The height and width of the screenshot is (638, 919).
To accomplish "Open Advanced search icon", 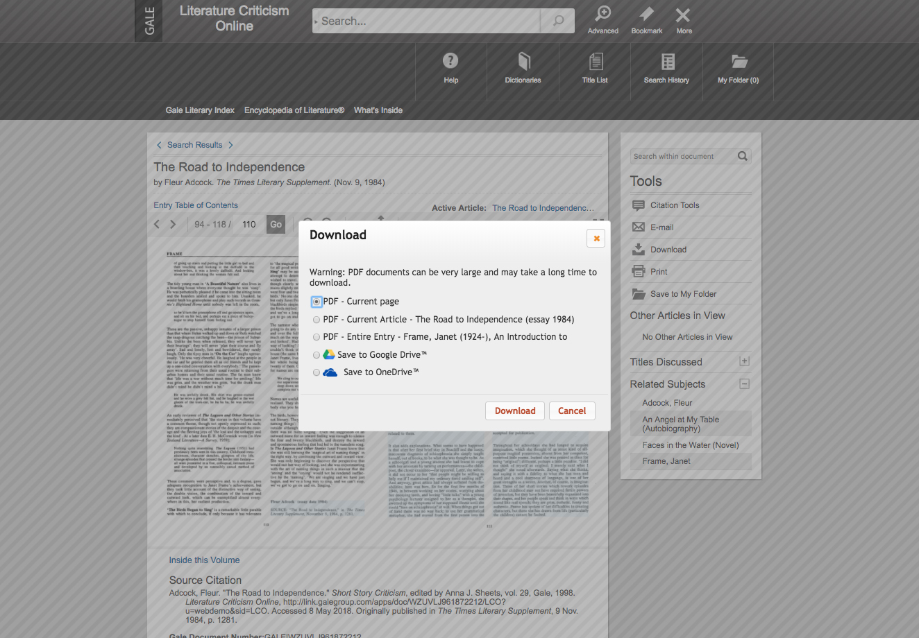I will pyautogui.click(x=603, y=14).
